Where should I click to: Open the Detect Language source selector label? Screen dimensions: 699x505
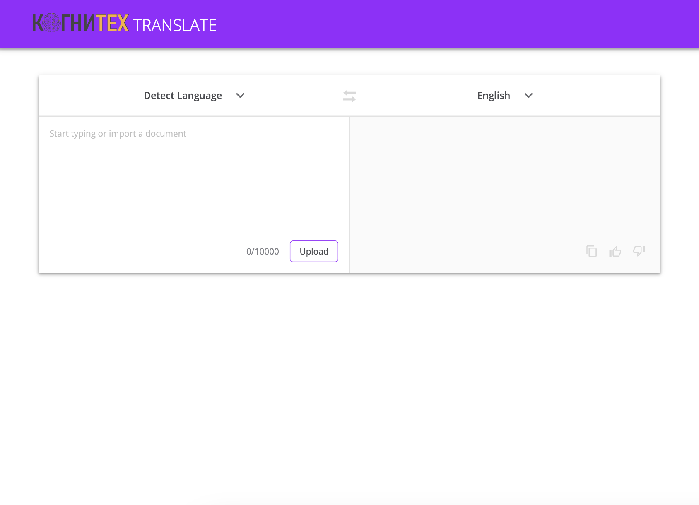(183, 96)
